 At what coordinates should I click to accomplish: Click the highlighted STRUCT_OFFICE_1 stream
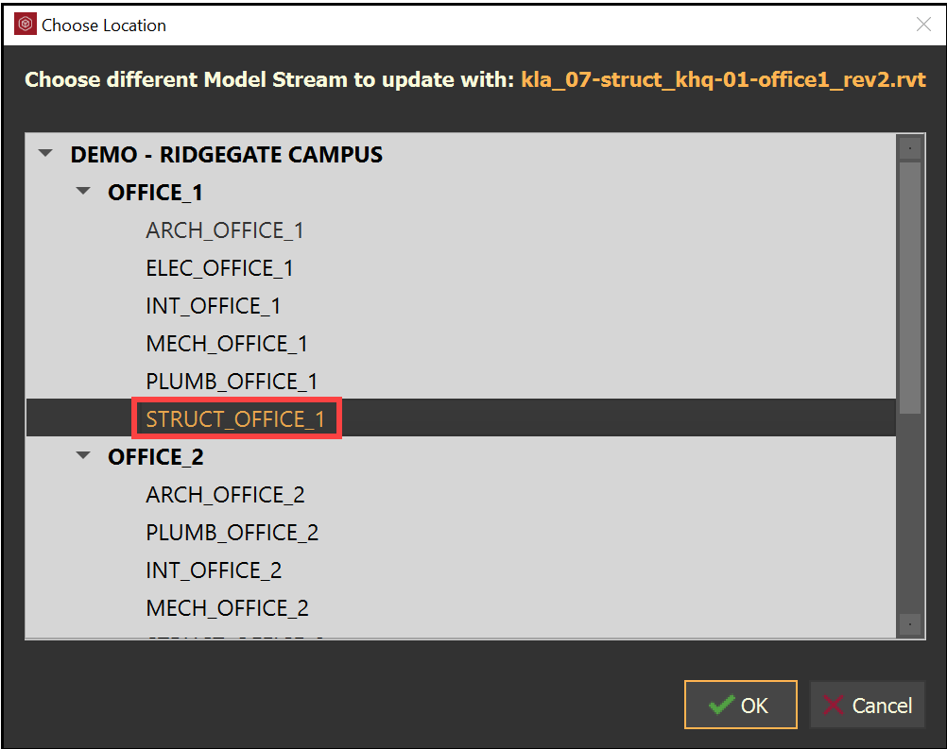pyautogui.click(x=235, y=419)
